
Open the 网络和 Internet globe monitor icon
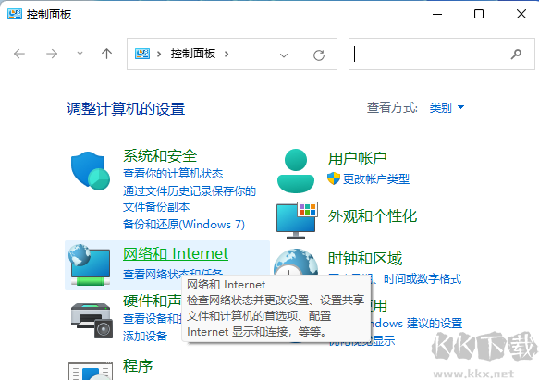(x=90, y=264)
